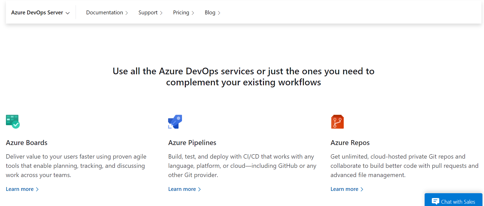Click the Azure Pipelines heading

[192, 143]
